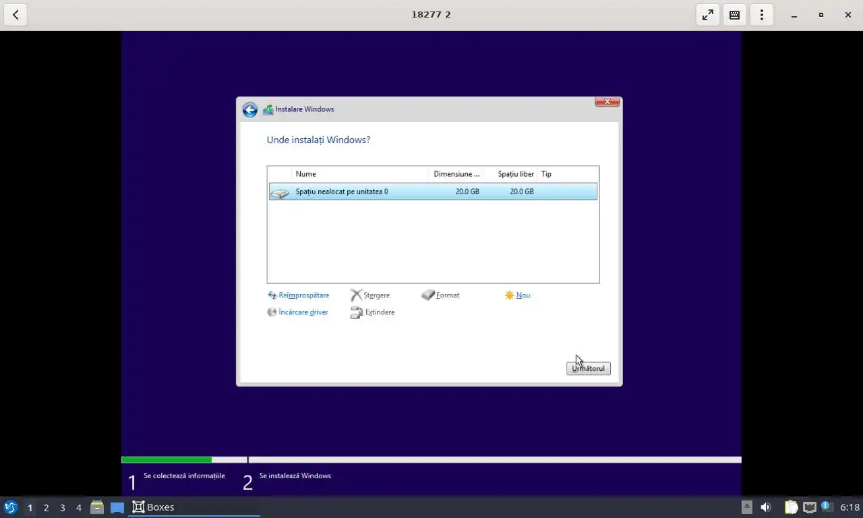Open the file manager from taskbar
This screenshot has height=518, width=863.
pos(97,507)
